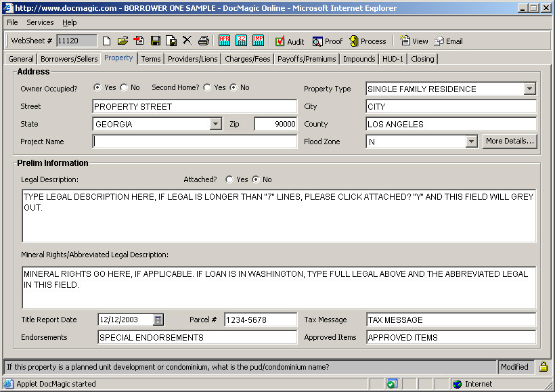Click the Modified status indicator
This screenshot has height=392, width=555.
click(514, 367)
